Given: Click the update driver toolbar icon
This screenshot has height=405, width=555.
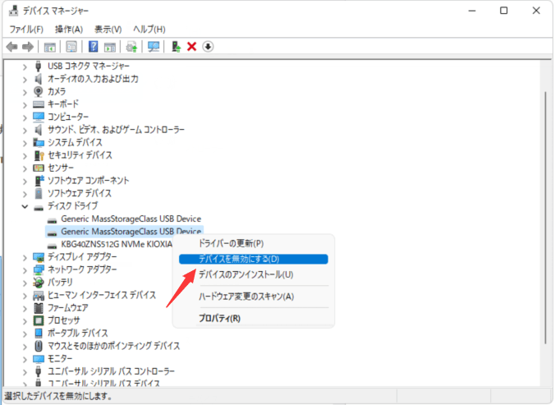Looking at the screenshot, I should click(176, 47).
